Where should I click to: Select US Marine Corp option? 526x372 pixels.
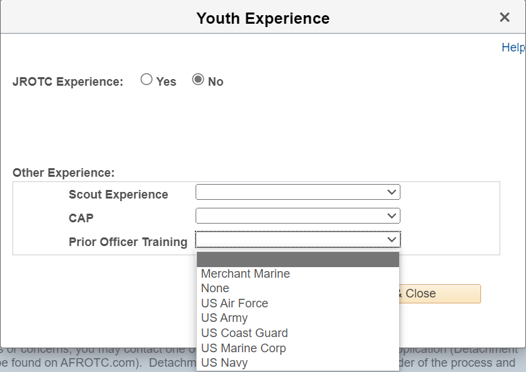pyautogui.click(x=243, y=348)
